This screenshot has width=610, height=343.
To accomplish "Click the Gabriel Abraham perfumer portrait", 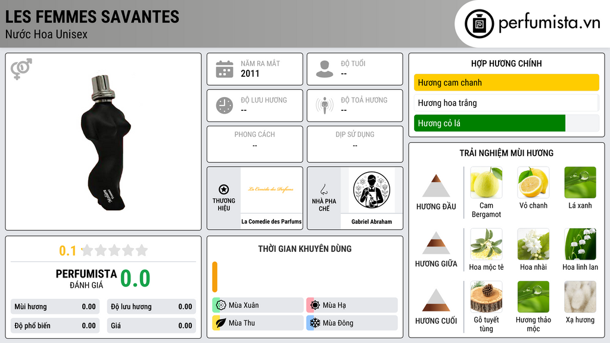I will 372,190.
